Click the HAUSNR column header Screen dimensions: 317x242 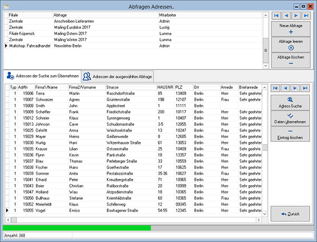[165, 88]
